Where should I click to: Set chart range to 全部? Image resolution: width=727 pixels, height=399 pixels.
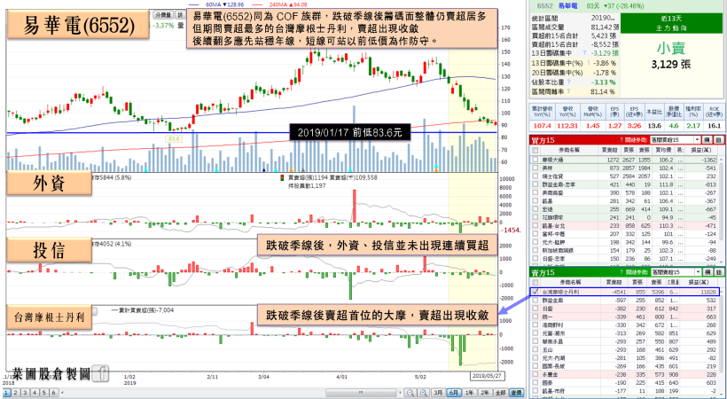point(501,393)
